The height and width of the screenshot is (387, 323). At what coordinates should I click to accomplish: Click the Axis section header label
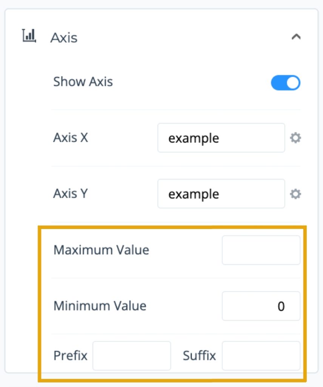coord(63,37)
